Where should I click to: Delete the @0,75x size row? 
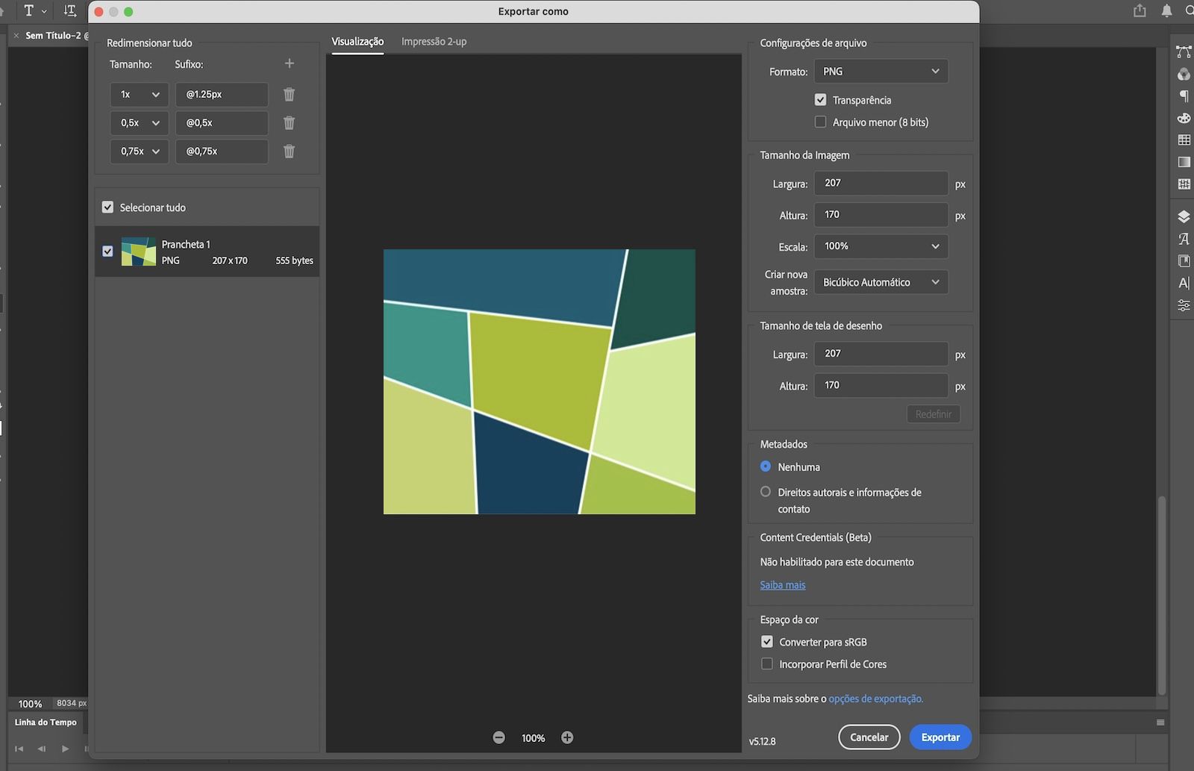289,152
